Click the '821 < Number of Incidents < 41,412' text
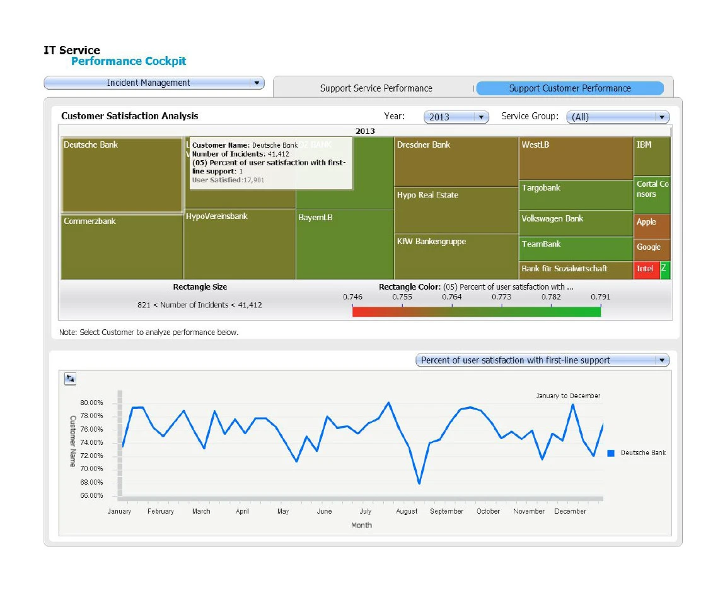Screen dimensions: 725x595 200,305
